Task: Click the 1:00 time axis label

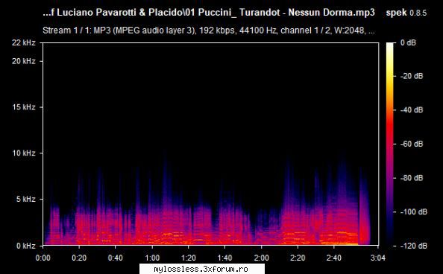Action: 152,258
